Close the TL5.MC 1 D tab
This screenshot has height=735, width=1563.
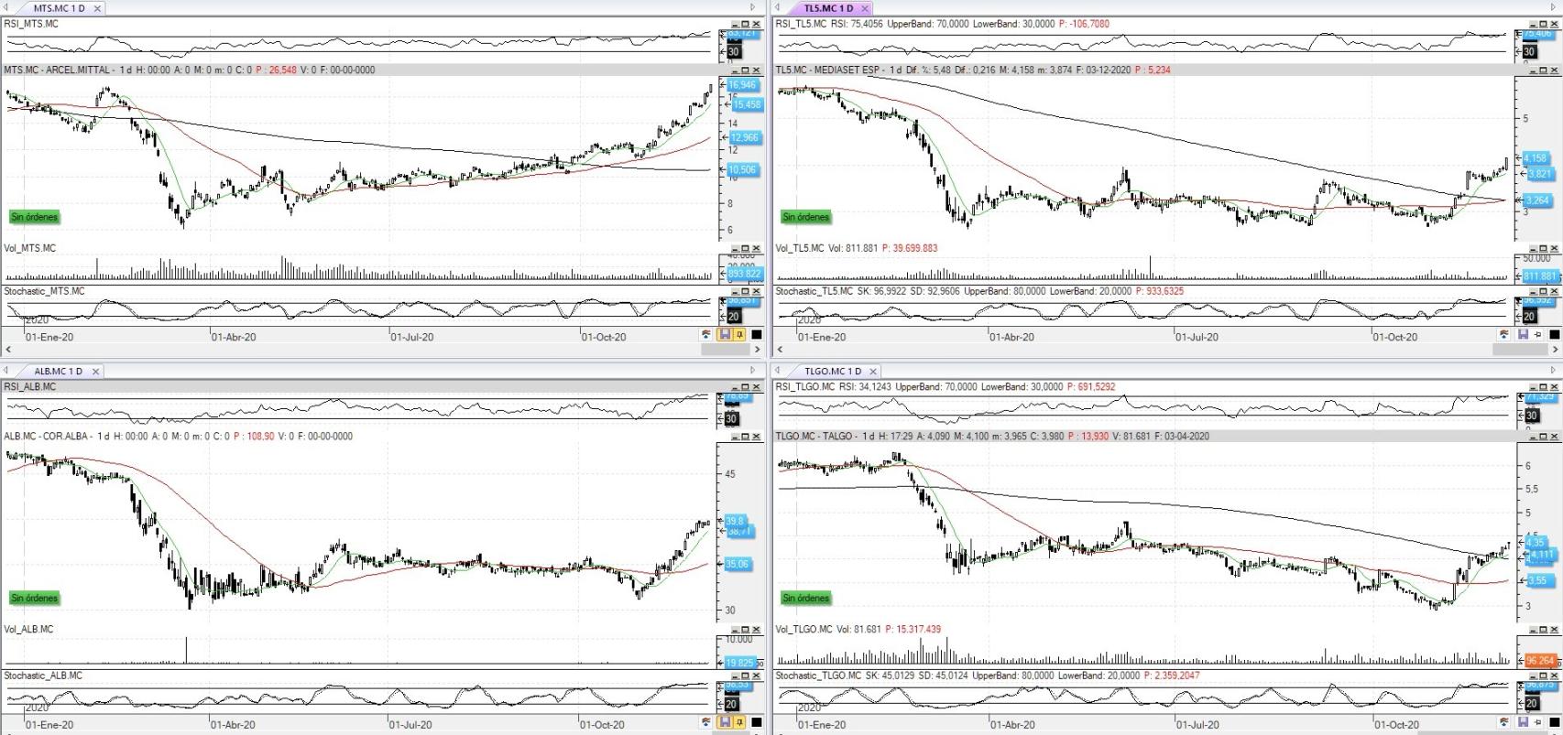coord(865,8)
